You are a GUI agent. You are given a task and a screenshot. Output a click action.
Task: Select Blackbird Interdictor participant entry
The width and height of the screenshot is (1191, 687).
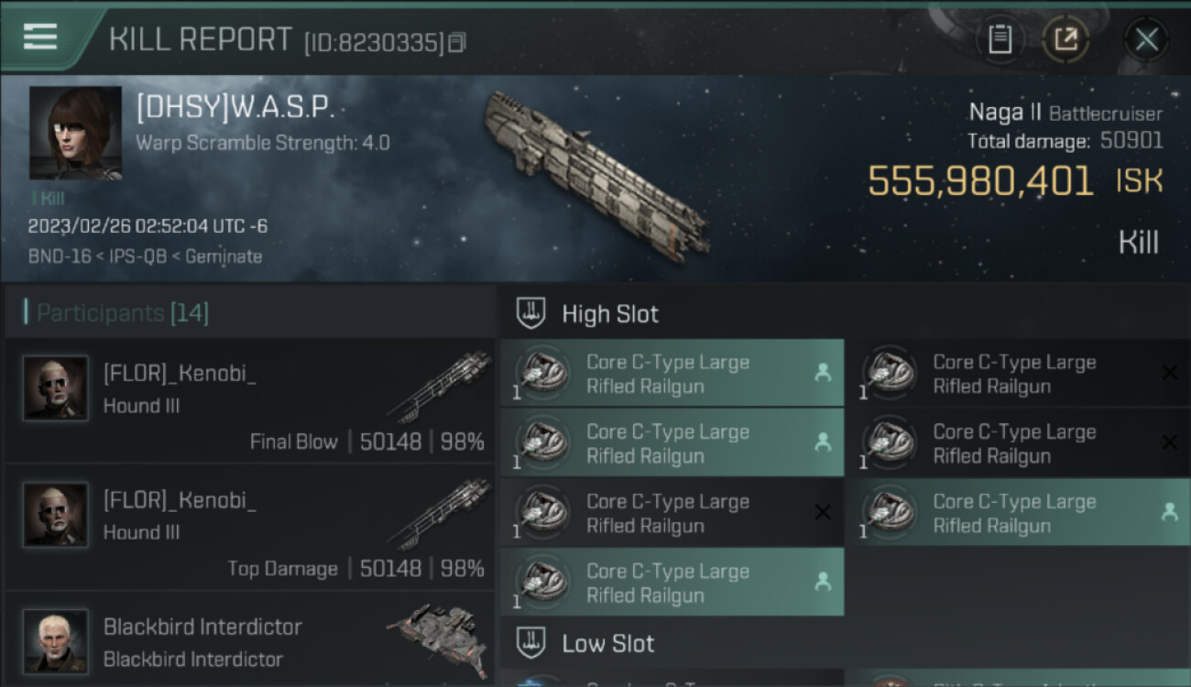[x=249, y=641]
